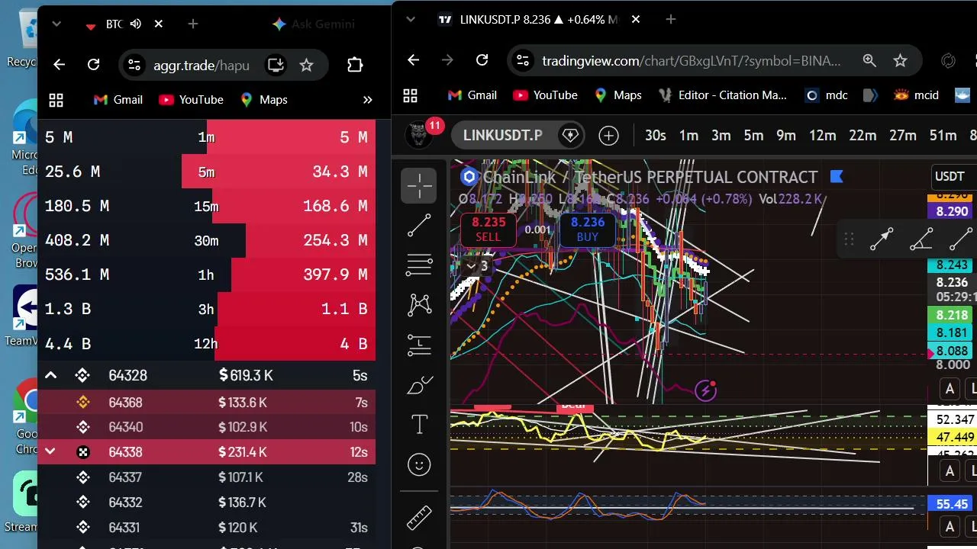Click the purple lightning bolt icon on chart
The height and width of the screenshot is (549, 977).
click(706, 391)
